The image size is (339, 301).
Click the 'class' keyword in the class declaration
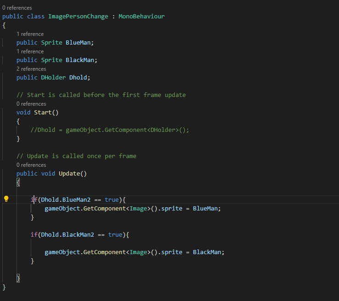pos(36,17)
